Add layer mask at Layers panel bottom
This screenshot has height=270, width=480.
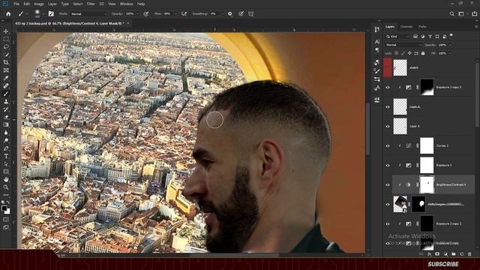pyautogui.click(x=437, y=254)
